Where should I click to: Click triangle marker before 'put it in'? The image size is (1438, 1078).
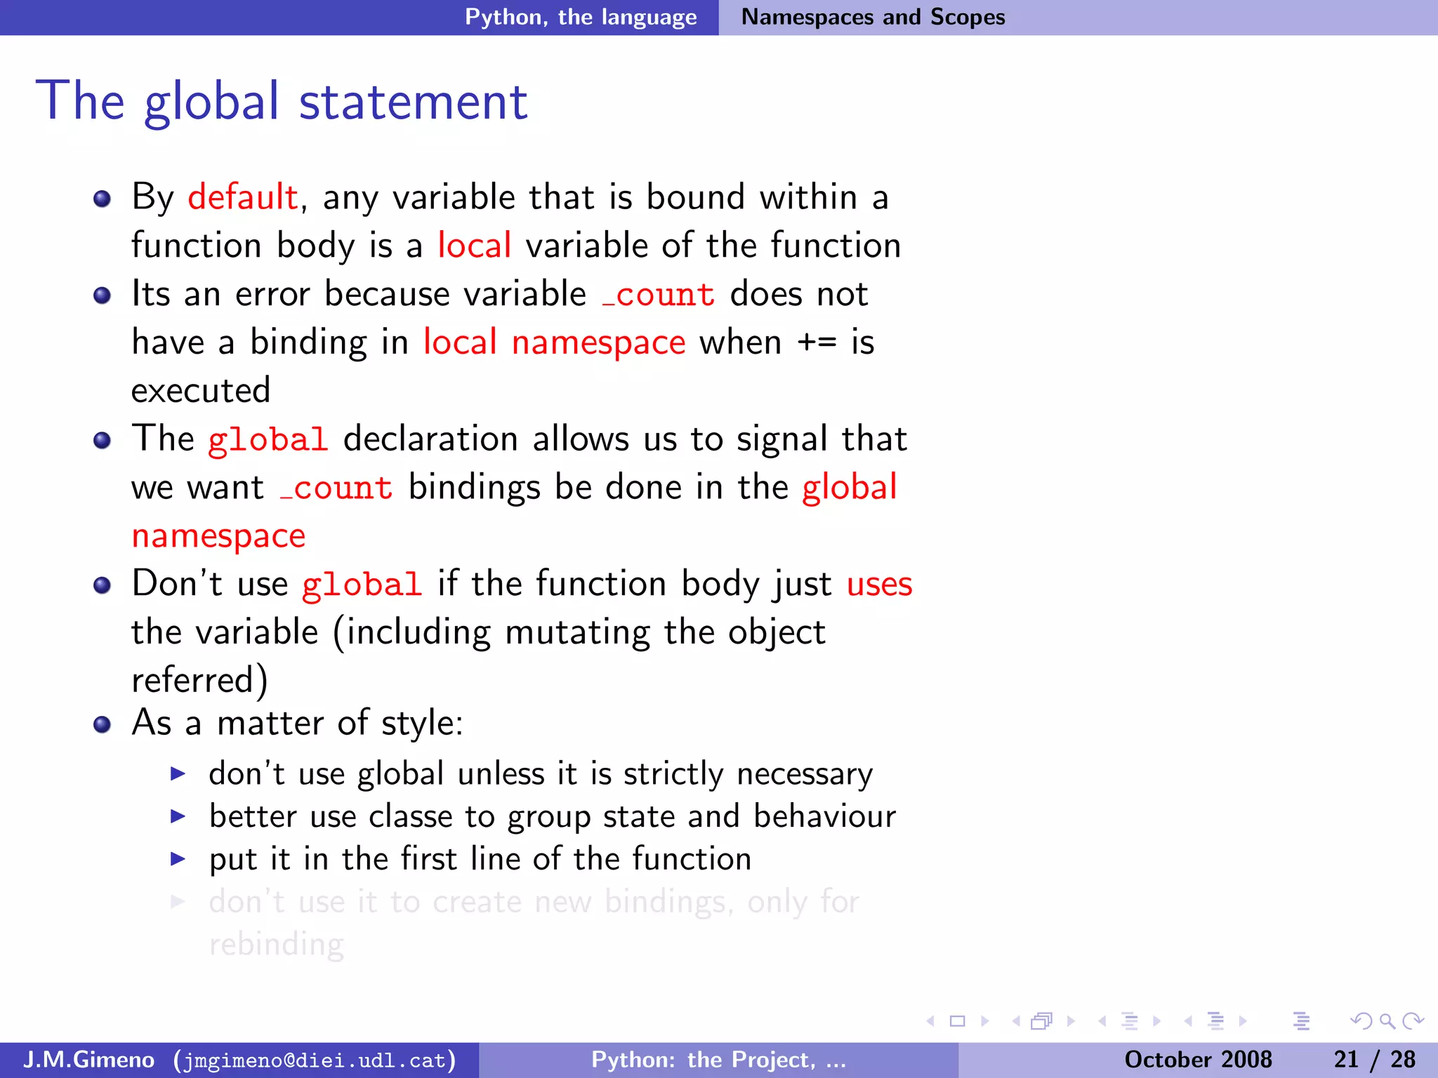pyautogui.click(x=178, y=859)
